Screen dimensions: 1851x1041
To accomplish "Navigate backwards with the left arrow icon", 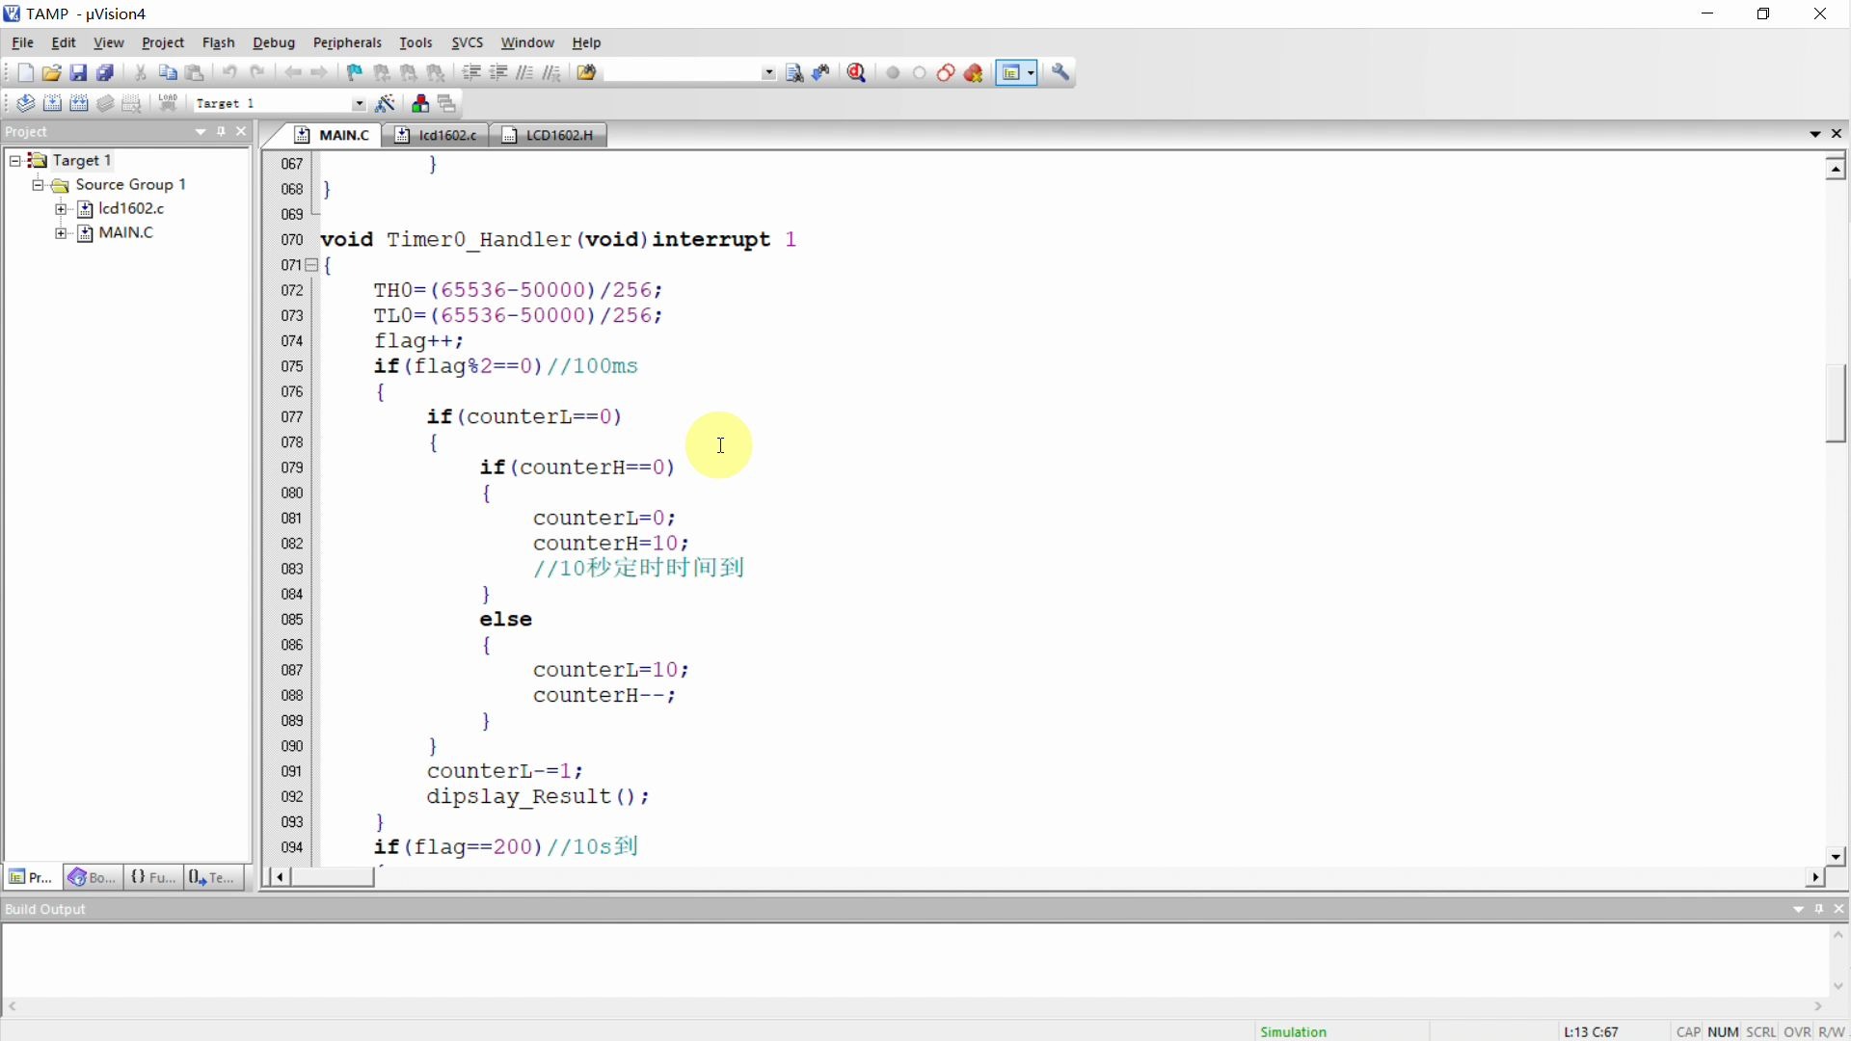I will coord(293,73).
